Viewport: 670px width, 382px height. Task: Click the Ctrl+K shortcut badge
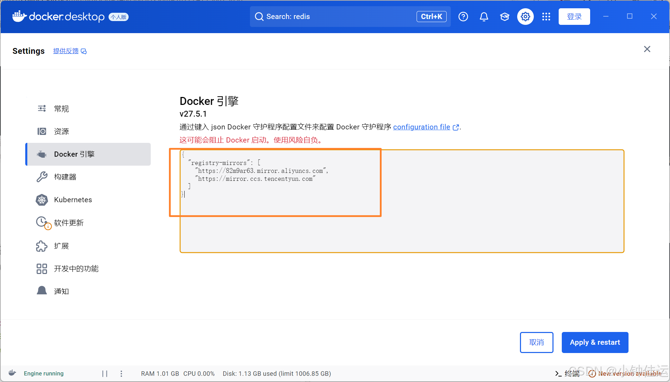pyautogui.click(x=431, y=17)
